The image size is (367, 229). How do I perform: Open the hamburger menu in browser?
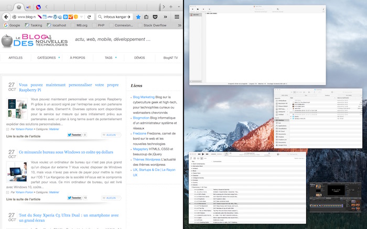pos(177,17)
